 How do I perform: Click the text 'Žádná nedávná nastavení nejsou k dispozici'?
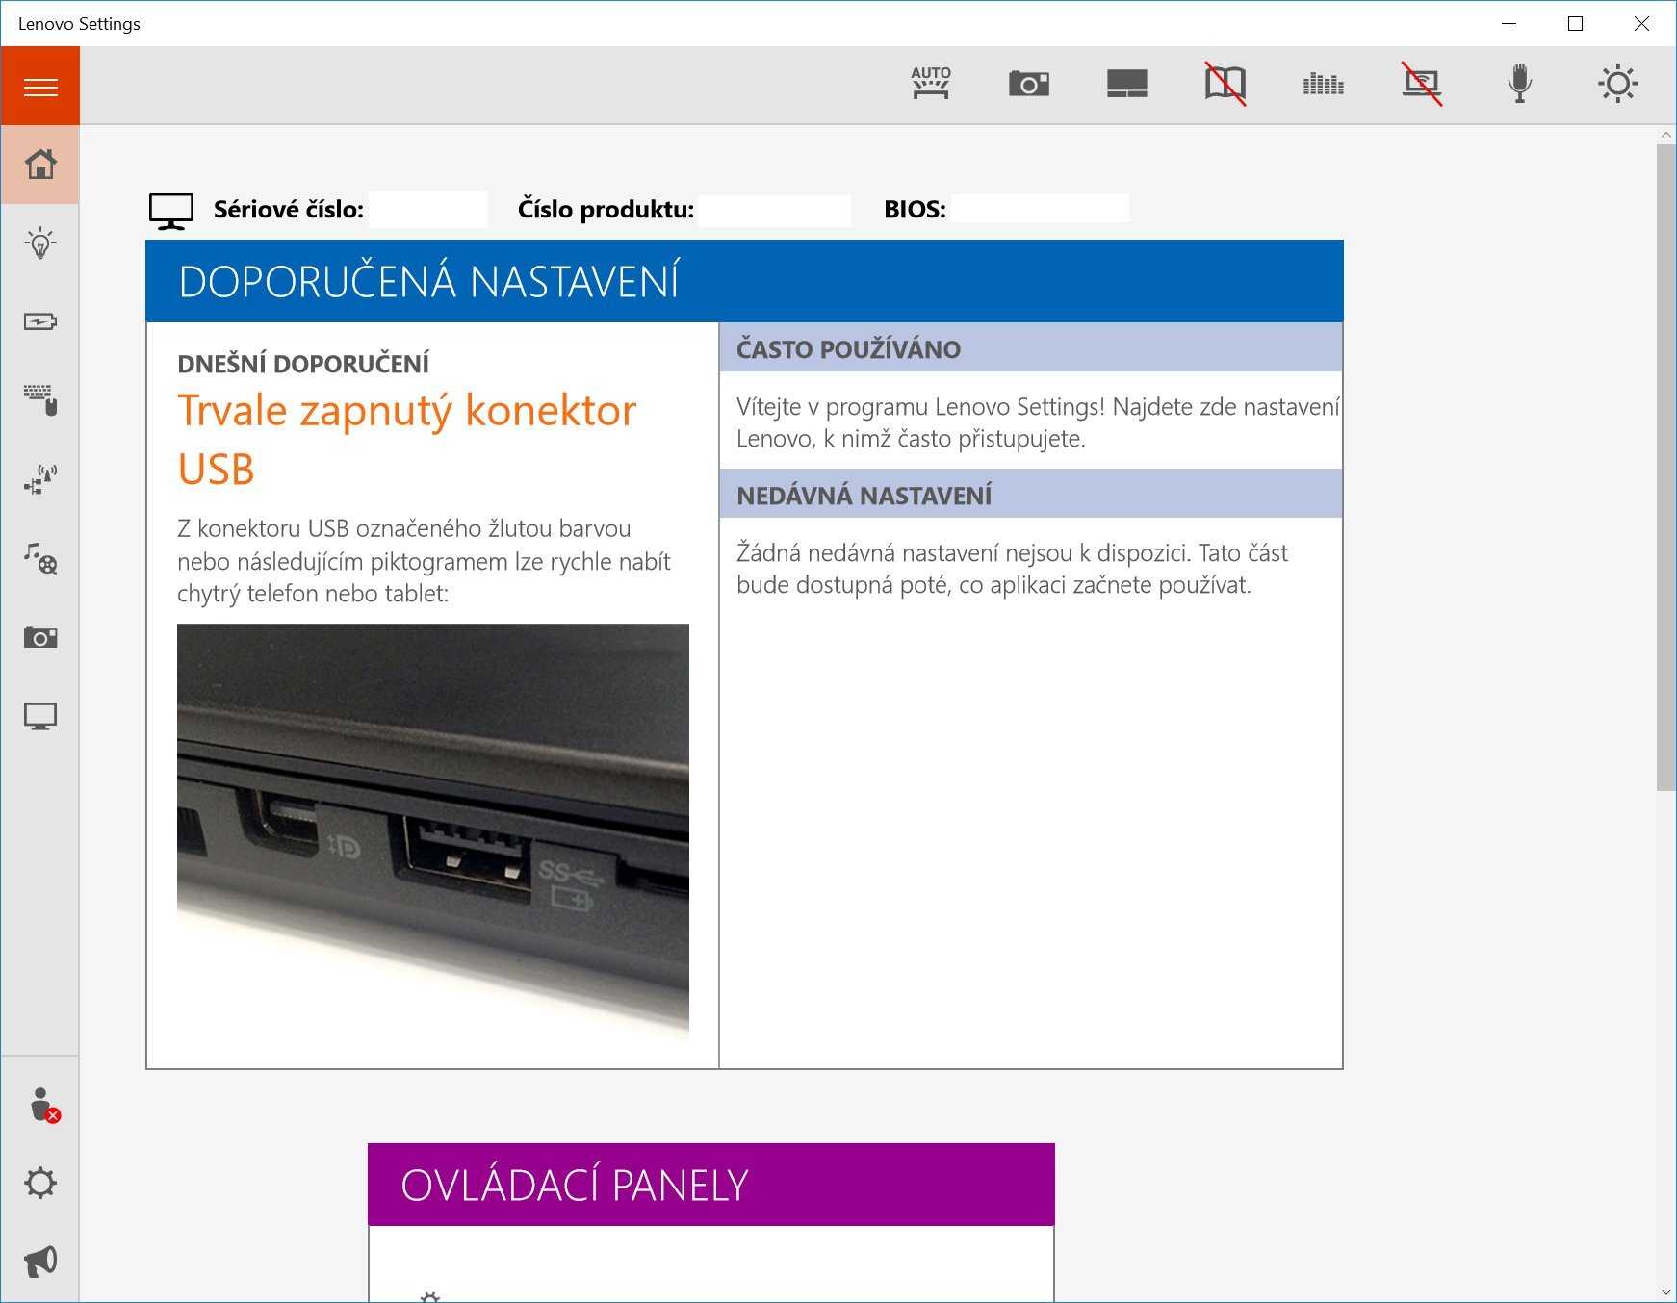pos(1012,569)
